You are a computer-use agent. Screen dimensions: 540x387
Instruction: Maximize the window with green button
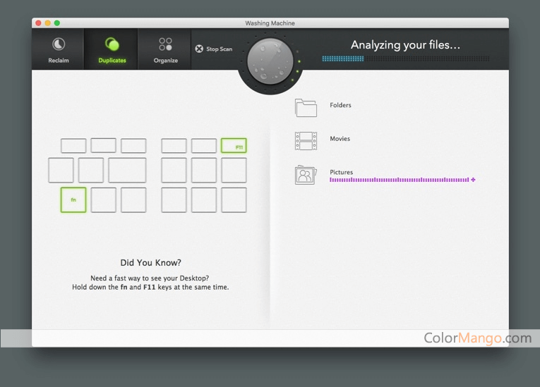pos(57,23)
